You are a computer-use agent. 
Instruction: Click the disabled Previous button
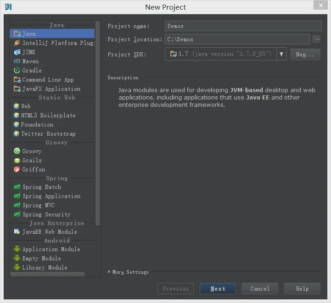click(175, 288)
